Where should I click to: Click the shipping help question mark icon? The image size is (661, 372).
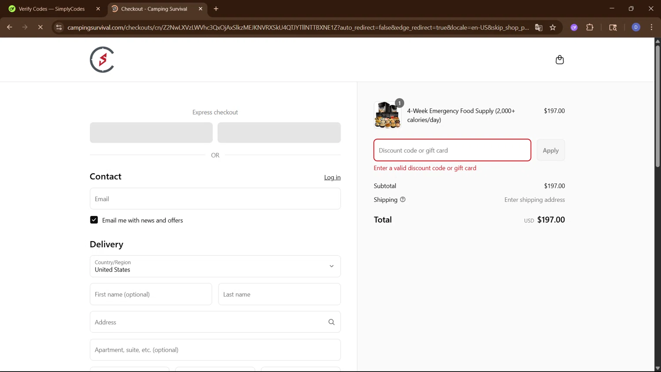402,200
